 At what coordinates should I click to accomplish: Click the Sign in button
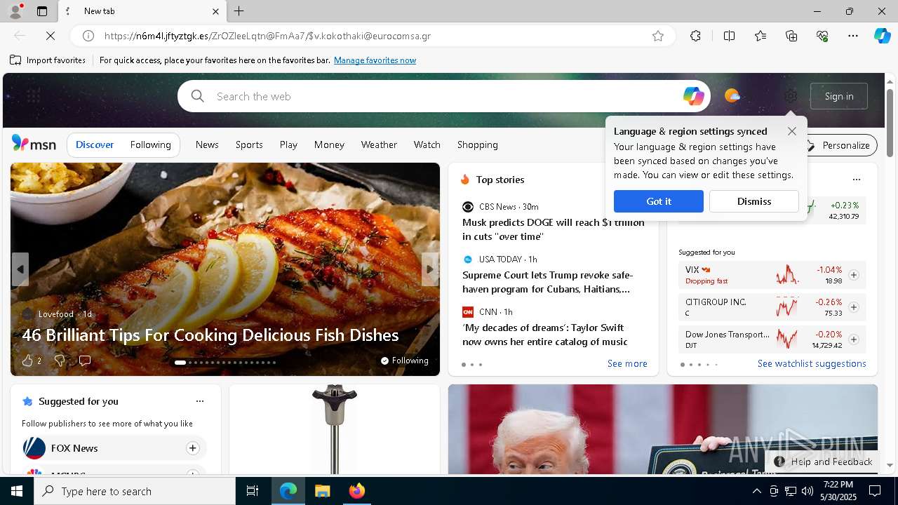tap(839, 96)
